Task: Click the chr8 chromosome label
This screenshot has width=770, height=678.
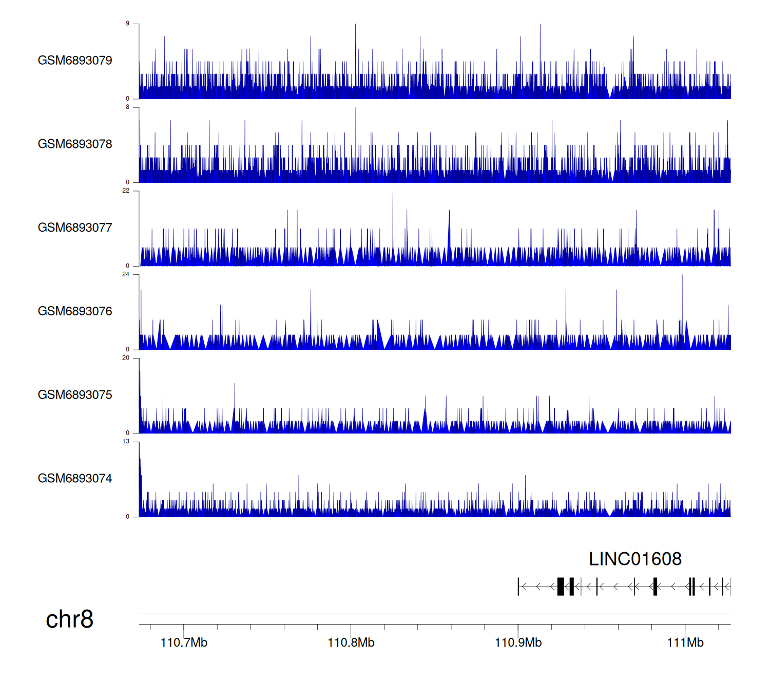Action: pyautogui.click(x=69, y=619)
